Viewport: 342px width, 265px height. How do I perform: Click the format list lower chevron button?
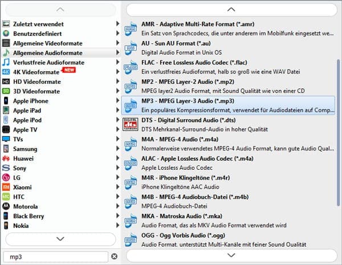pyautogui.click(x=231, y=255)
